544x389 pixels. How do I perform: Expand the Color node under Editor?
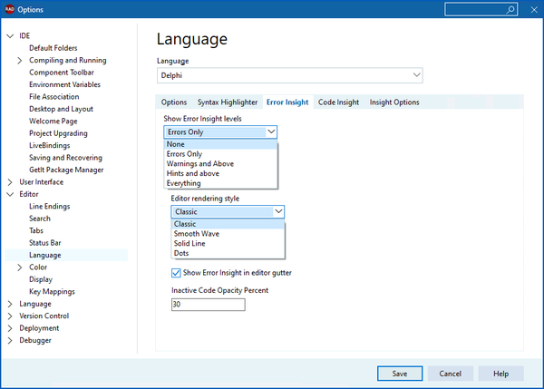click(20, 267)
